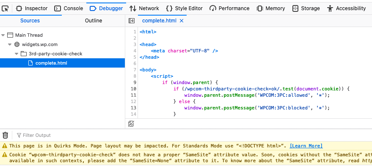
Task: Click the complete.html file icon
Action: 30,63
